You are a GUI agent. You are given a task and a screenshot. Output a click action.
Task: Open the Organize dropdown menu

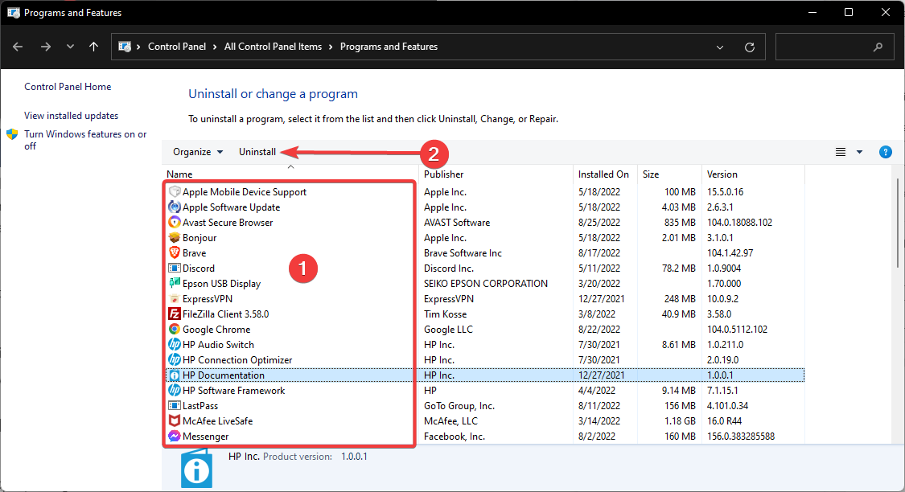point(197,152)
